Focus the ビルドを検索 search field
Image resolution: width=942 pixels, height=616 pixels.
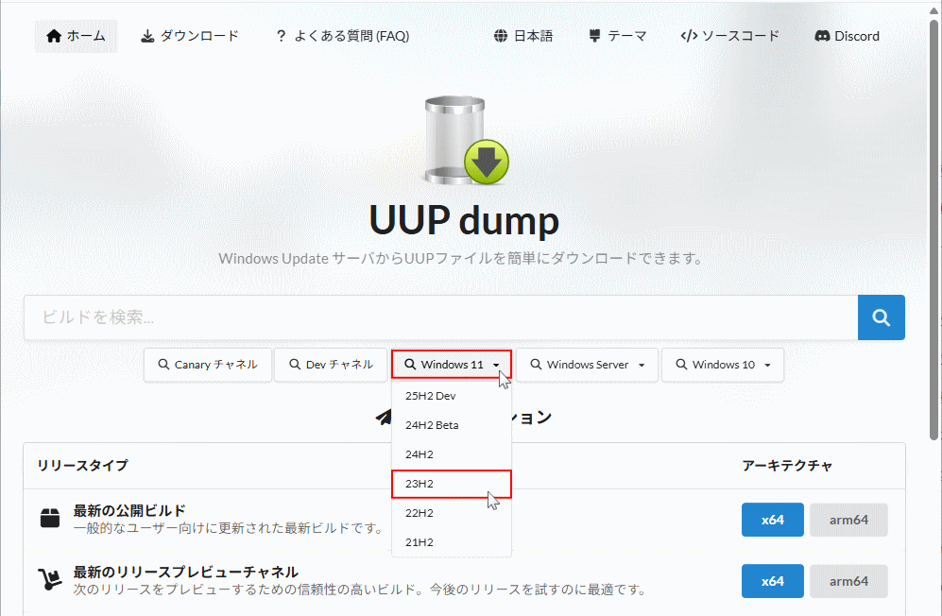(441, 317)
